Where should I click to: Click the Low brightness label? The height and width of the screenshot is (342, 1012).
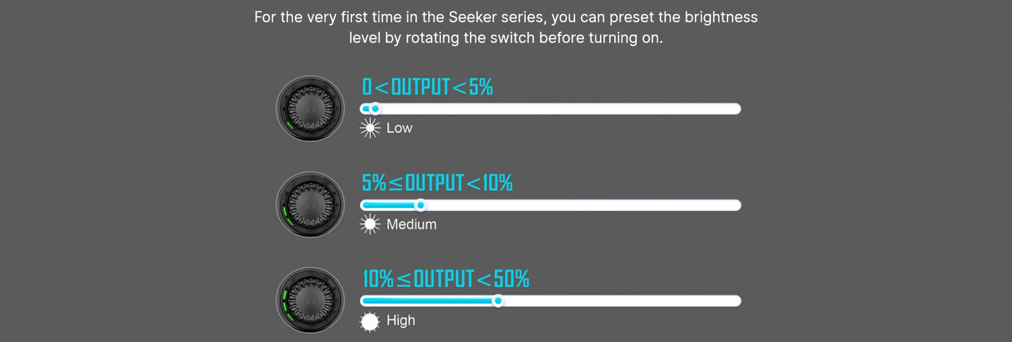click(x=399, y=128)
